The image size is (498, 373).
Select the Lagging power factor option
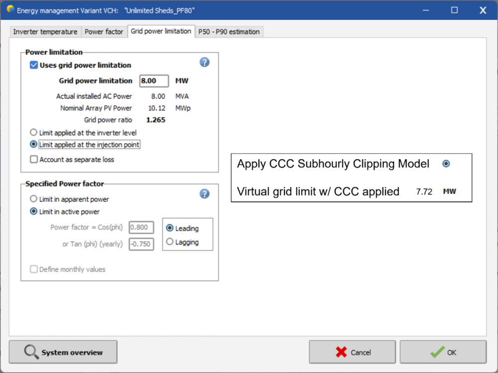click(170, 242)
